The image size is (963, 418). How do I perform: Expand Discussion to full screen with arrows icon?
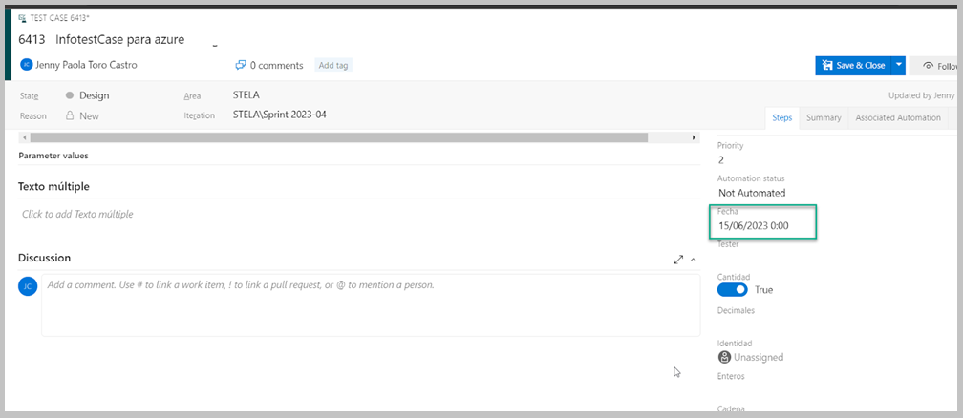click(x=678, y=260)
